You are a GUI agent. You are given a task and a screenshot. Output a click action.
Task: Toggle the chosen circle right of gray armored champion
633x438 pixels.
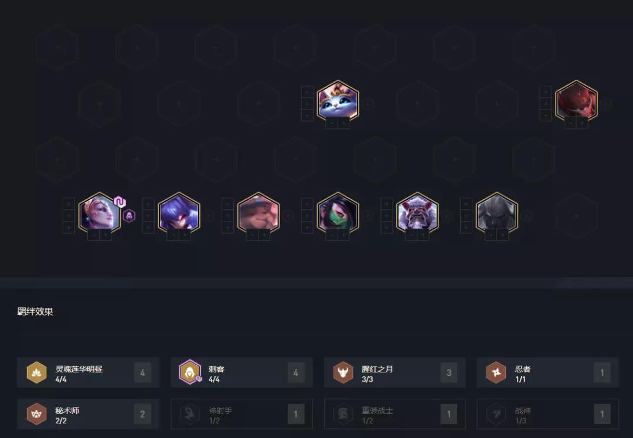(x=526, y=216)
